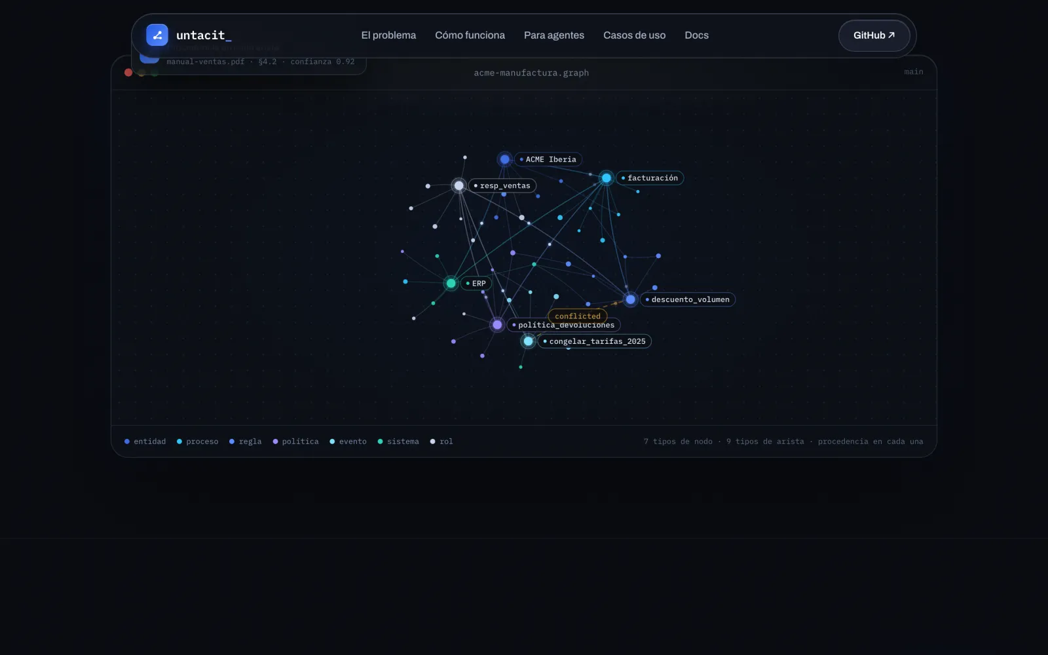This screenshot has width=1048, height=655.
Task: Click the conflicted edge badge
Action: (x=578, y=316)
